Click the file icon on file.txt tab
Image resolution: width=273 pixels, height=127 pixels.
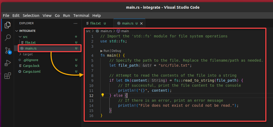pos(88,23)
